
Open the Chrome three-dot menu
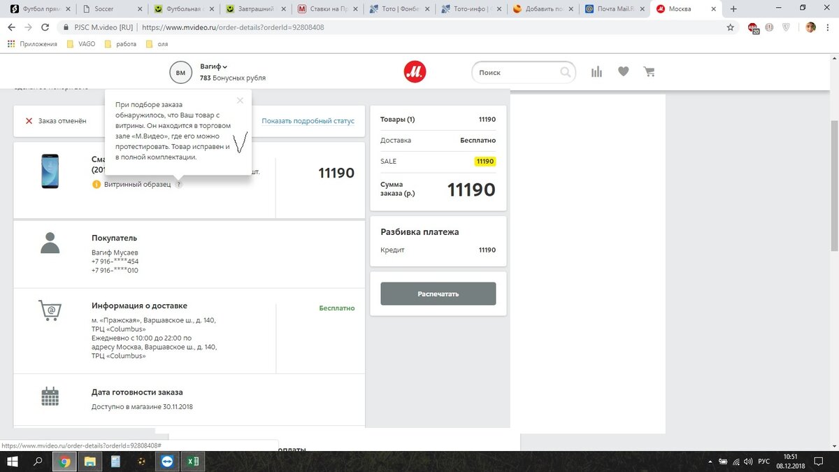coord(827,27)
